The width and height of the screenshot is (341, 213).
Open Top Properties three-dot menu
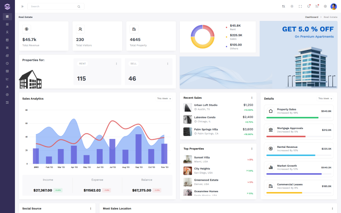pos(251,149)
